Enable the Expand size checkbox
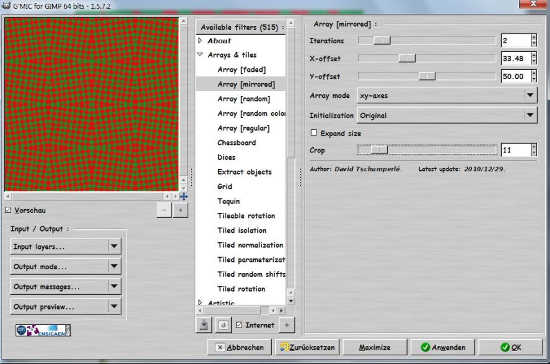Screen dimensions: 550x364 point(313,133)
